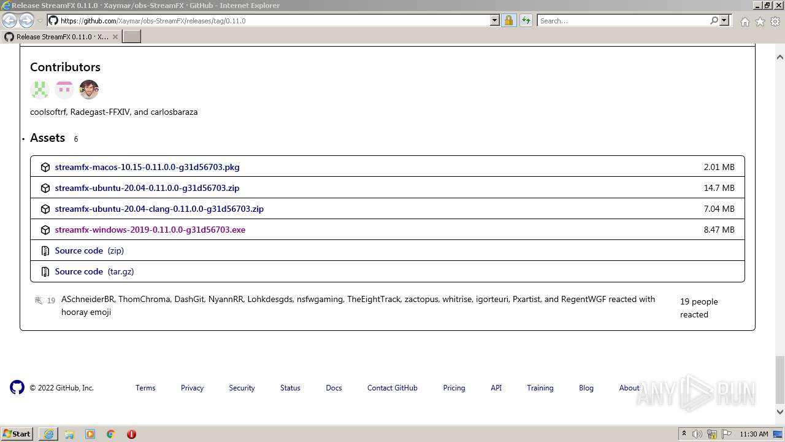Screen dimensions: 785x442
Task: Open File Explorer taskbar icon
Action: tap(69, 434)
